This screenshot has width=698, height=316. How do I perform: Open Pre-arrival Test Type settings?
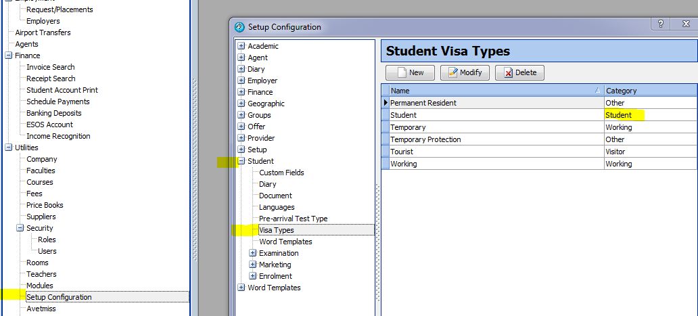tap(293, 219)
